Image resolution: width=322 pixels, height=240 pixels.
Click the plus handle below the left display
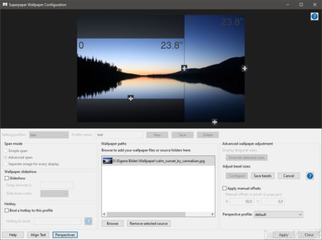click(130, 98)
